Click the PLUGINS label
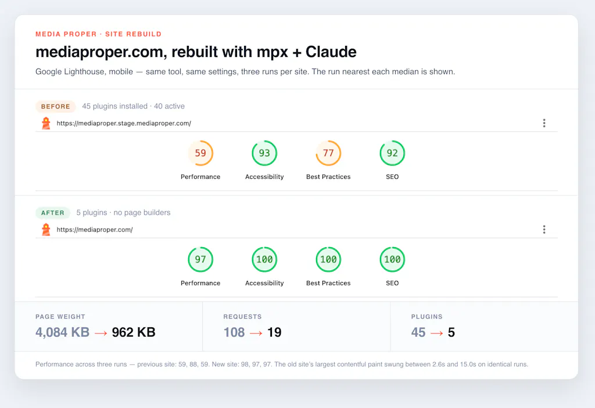This screenshot has width=595, height=408. [x=427, y=317]
